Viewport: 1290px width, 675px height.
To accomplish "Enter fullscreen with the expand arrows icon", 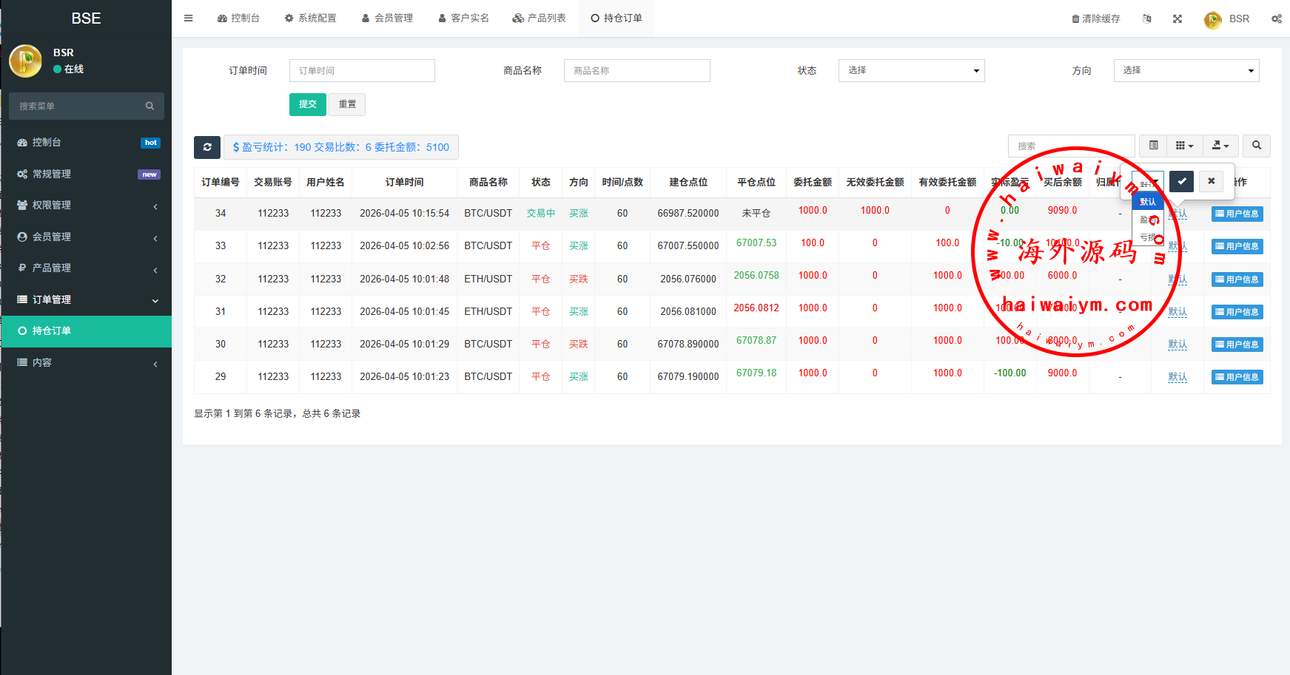I will (1178, 18).
